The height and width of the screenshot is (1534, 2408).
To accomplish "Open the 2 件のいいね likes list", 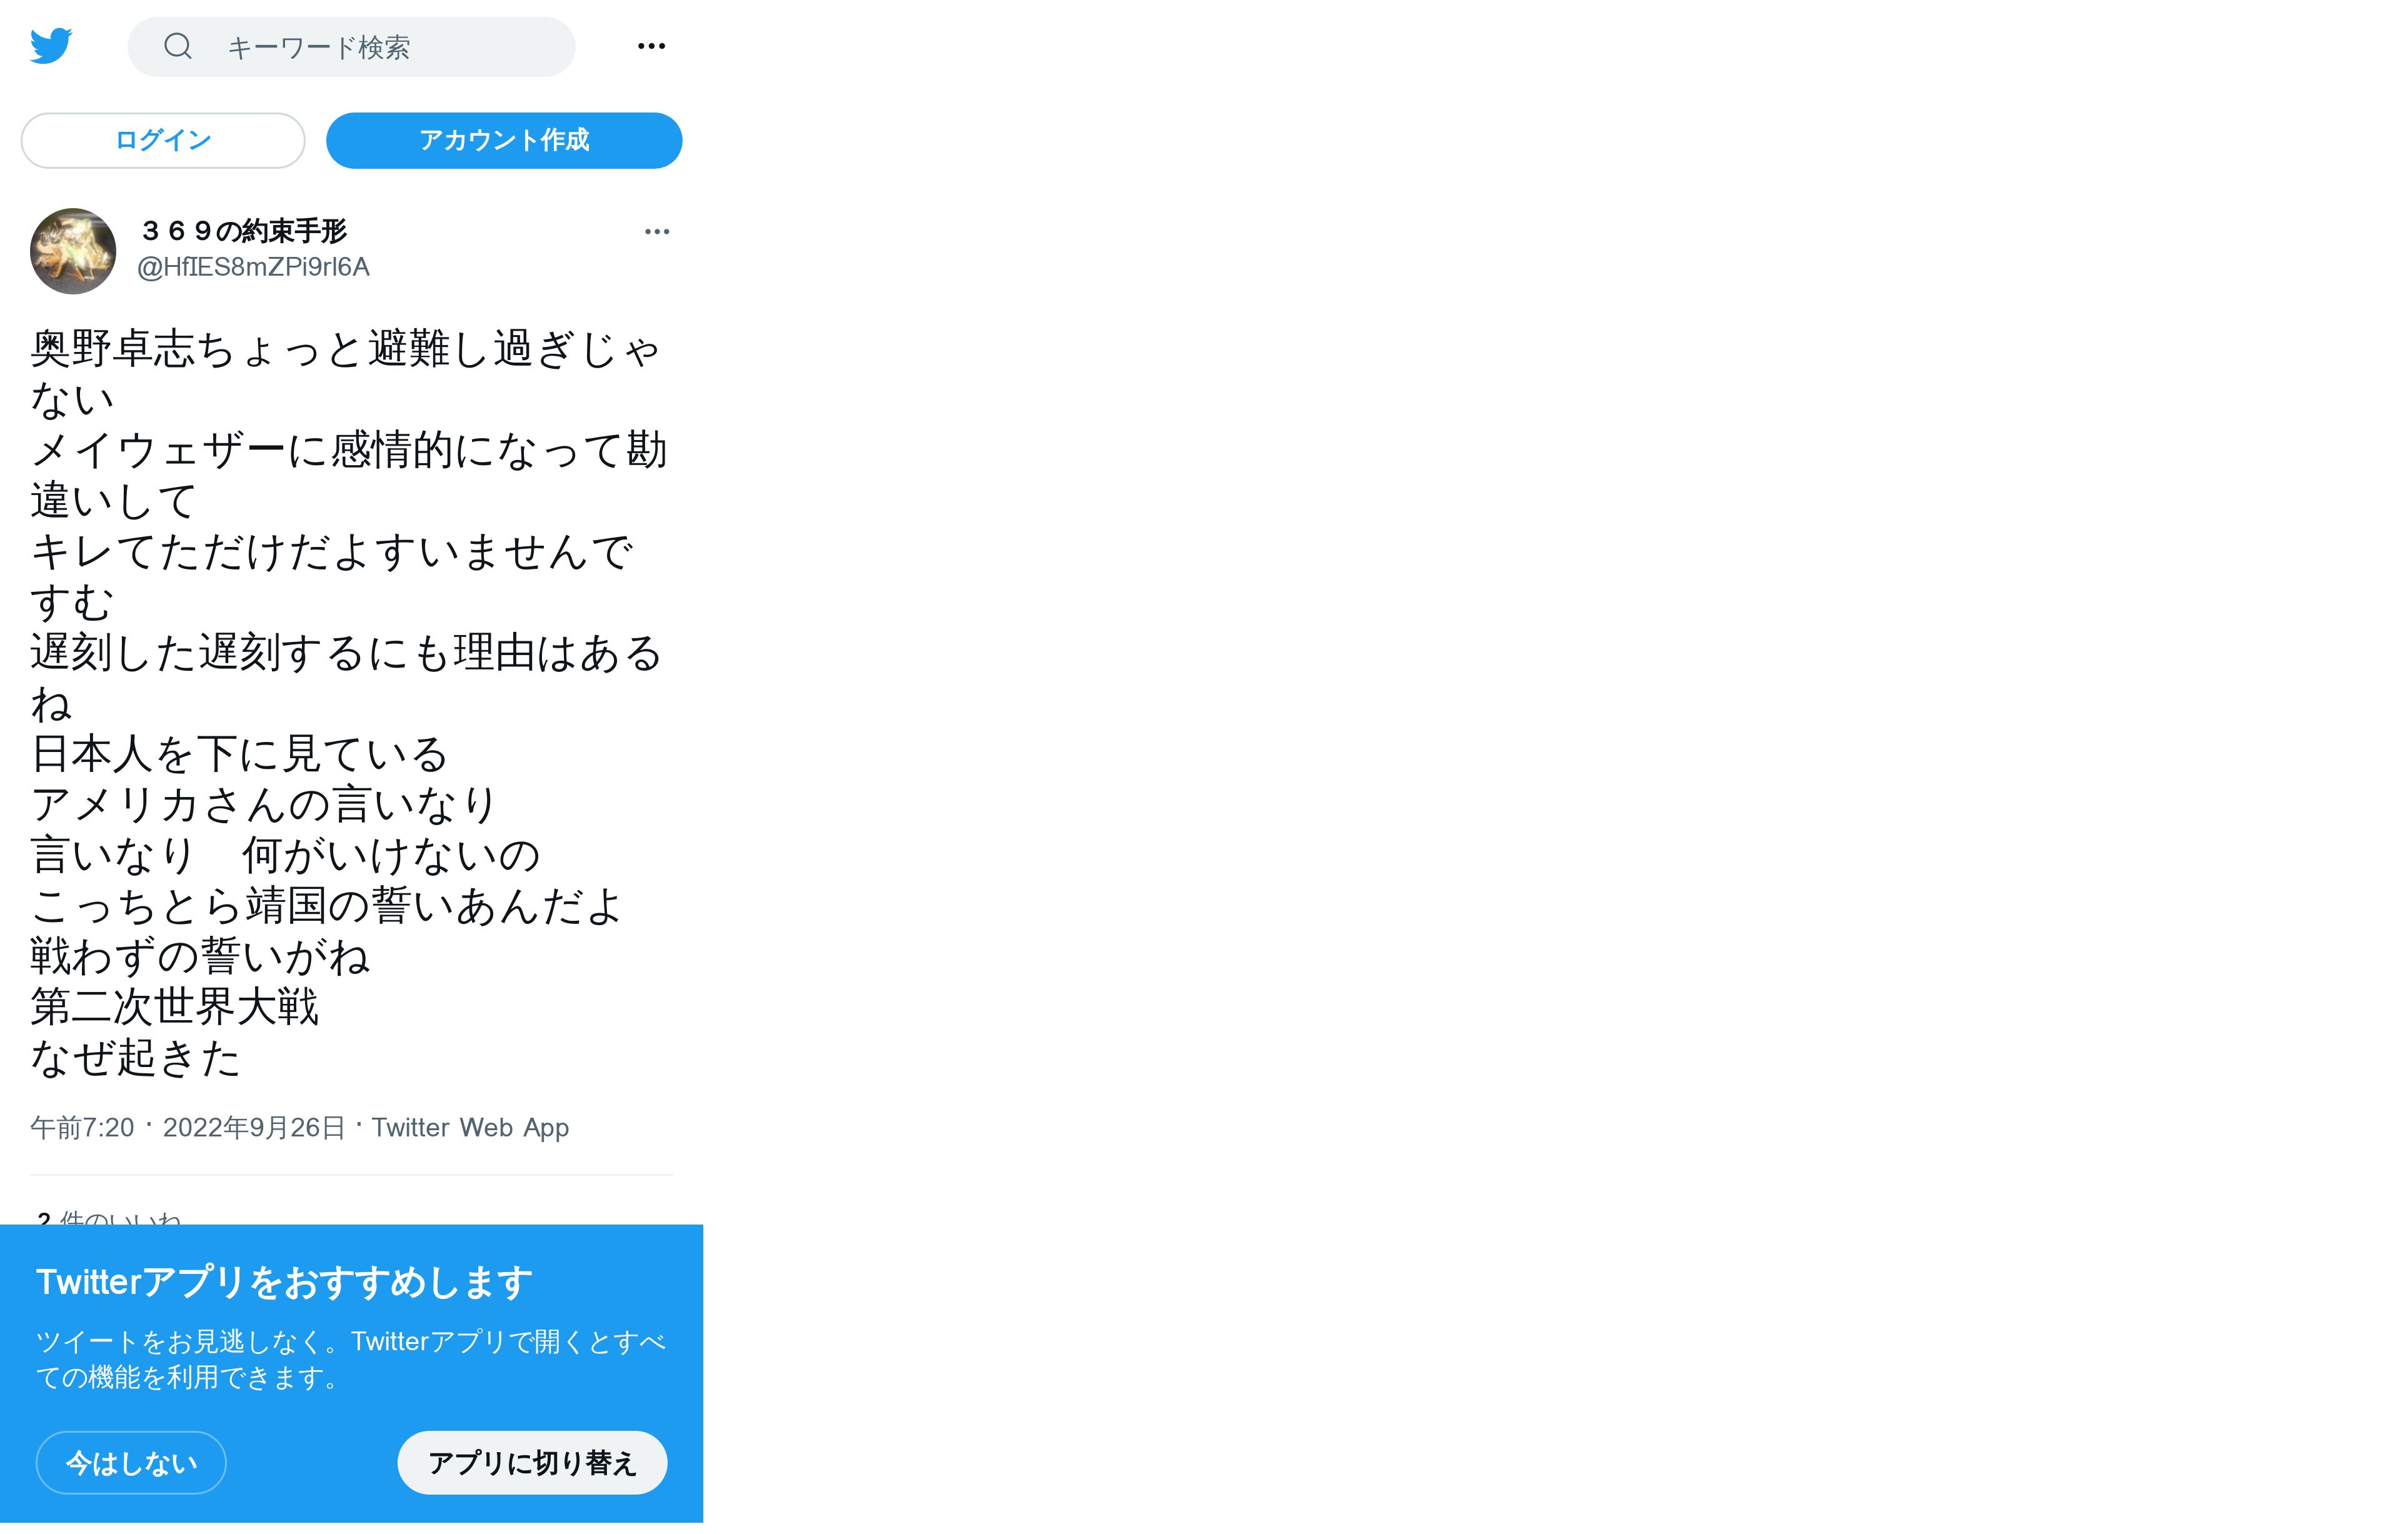I will coord(108,1218).
